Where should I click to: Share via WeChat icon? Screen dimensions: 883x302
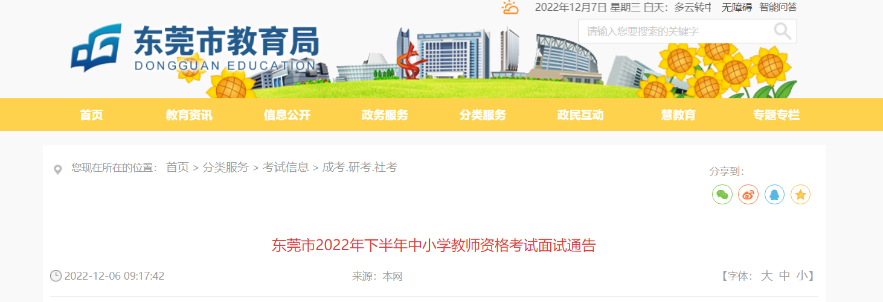(722, 194)
